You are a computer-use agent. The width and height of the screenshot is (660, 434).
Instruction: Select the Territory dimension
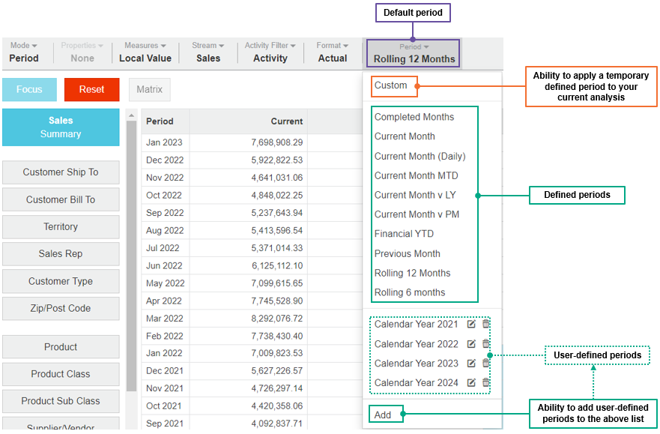[x=61, y=226]
